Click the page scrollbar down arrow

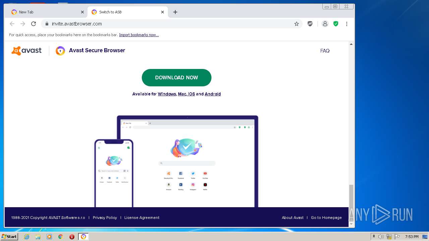tap(351, 224)
